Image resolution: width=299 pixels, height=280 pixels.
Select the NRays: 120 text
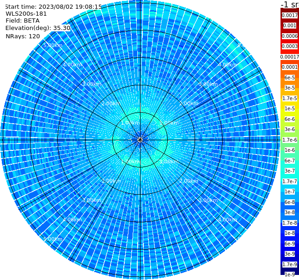click(x=23, y=36)
